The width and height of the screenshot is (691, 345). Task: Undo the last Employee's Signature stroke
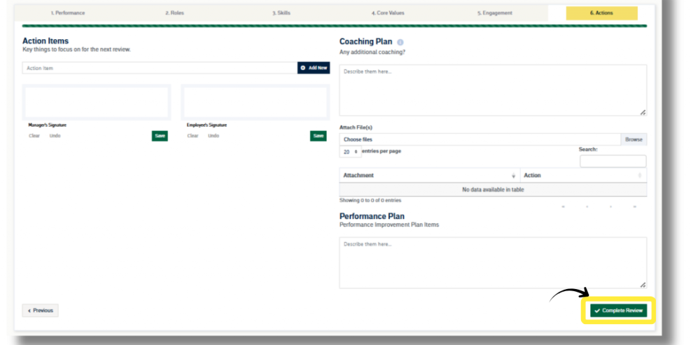pos(213,135)
